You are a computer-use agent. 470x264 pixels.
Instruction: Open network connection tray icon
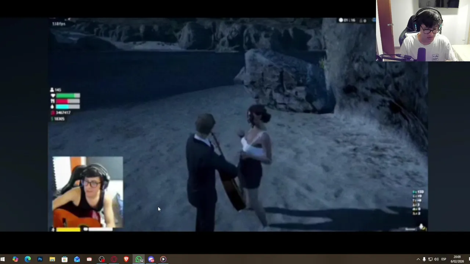(430, 259)
